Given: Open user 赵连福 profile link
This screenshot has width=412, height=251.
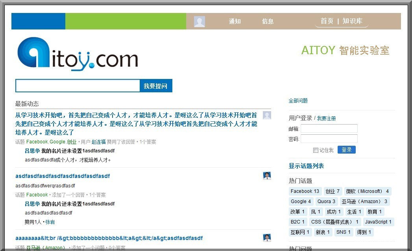Looking at the screenshot, I should tap(99, 142).
